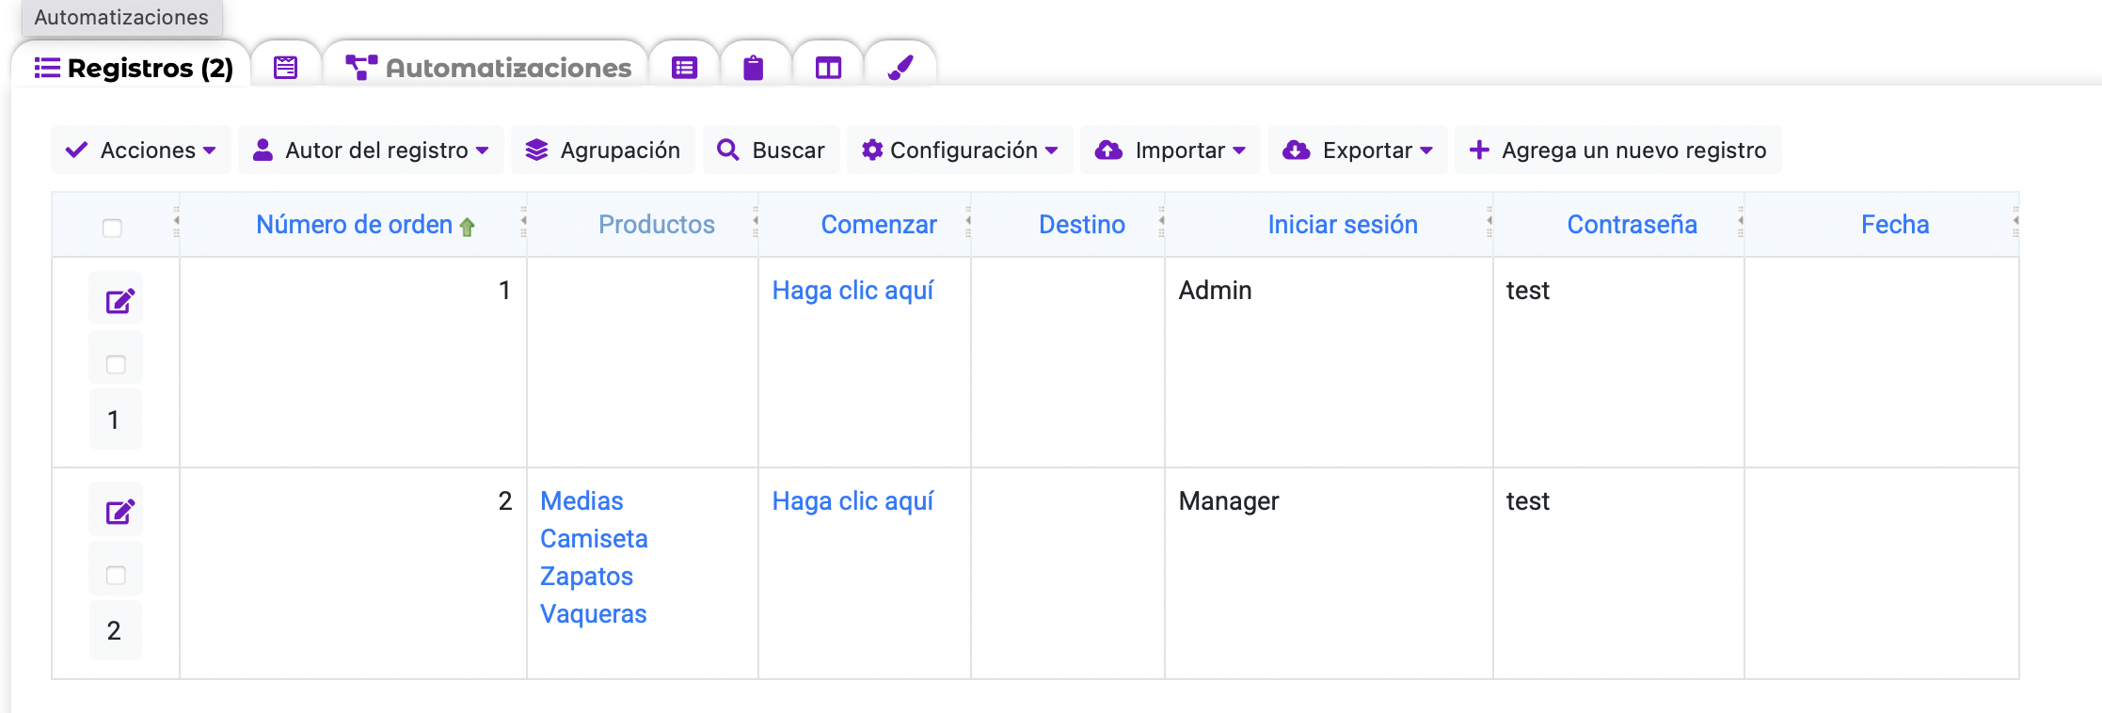
Task: Open the Medias product link
Action: click(581, 501)
